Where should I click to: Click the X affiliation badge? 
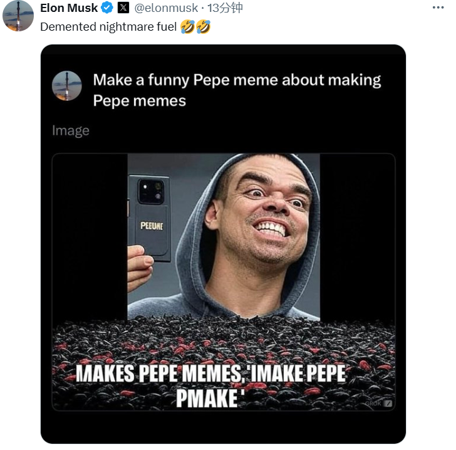(124, 8)
